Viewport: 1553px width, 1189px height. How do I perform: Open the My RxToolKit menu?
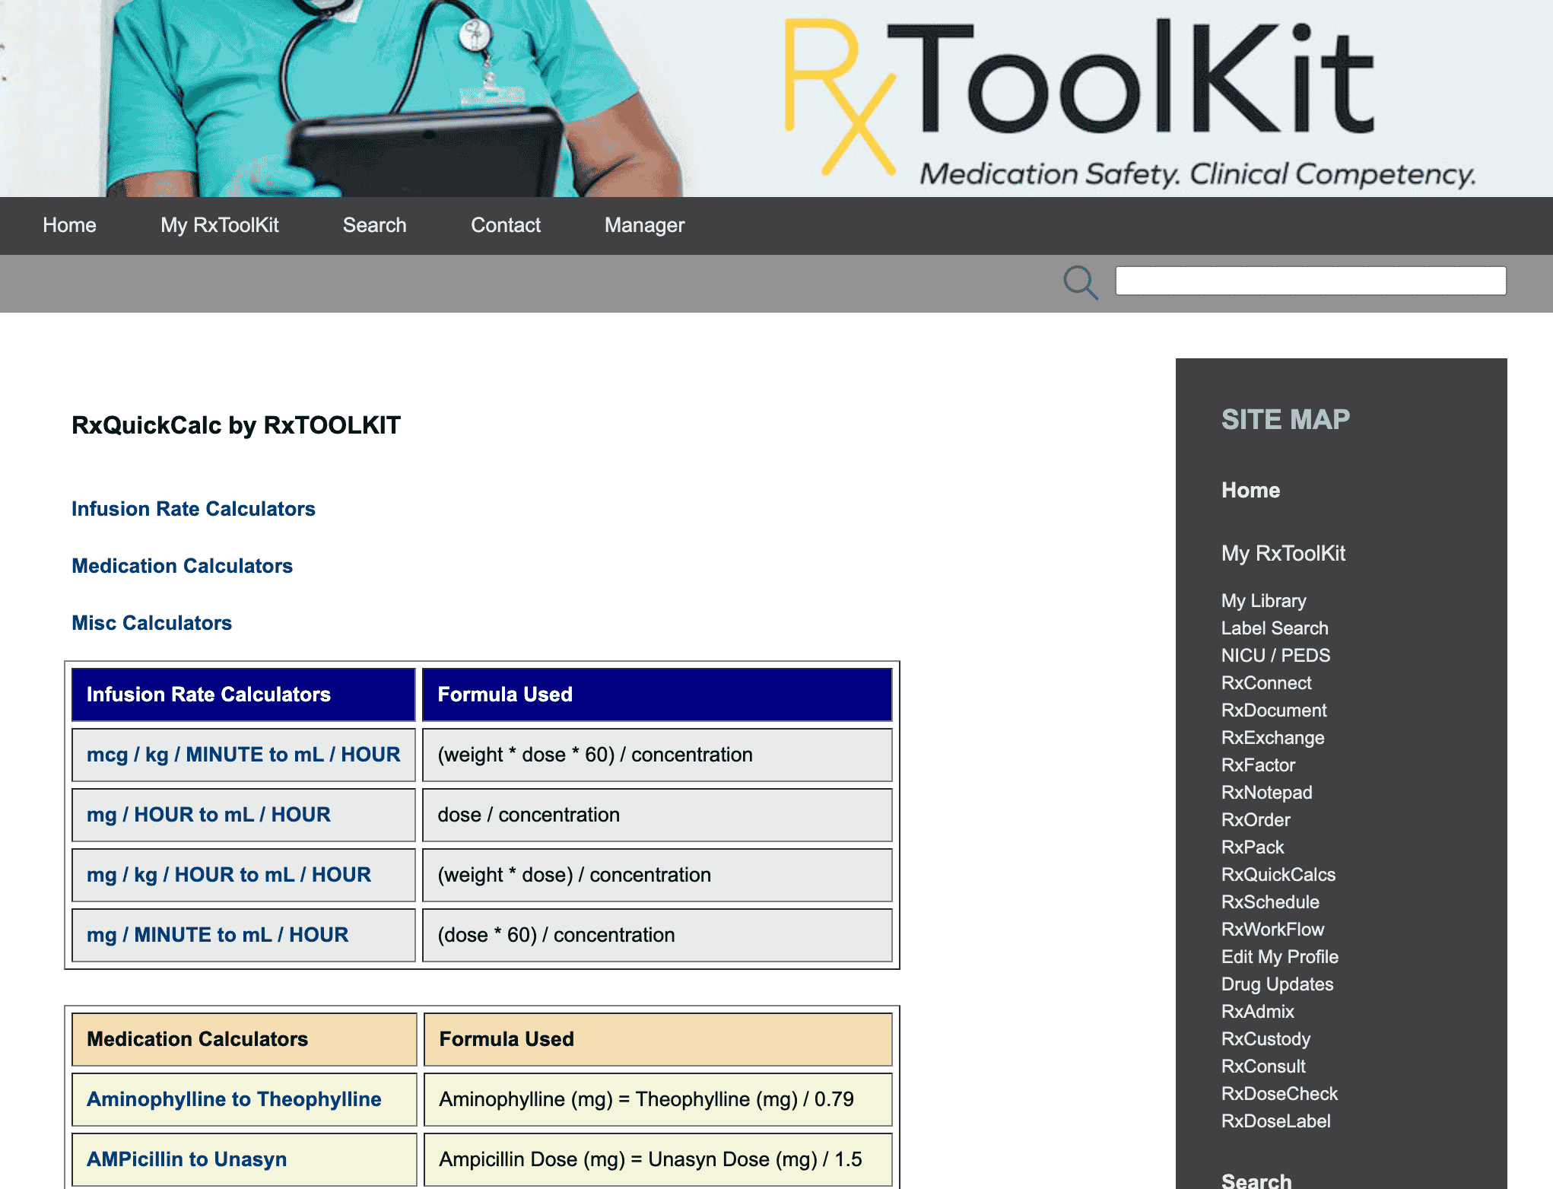[220, 225]
